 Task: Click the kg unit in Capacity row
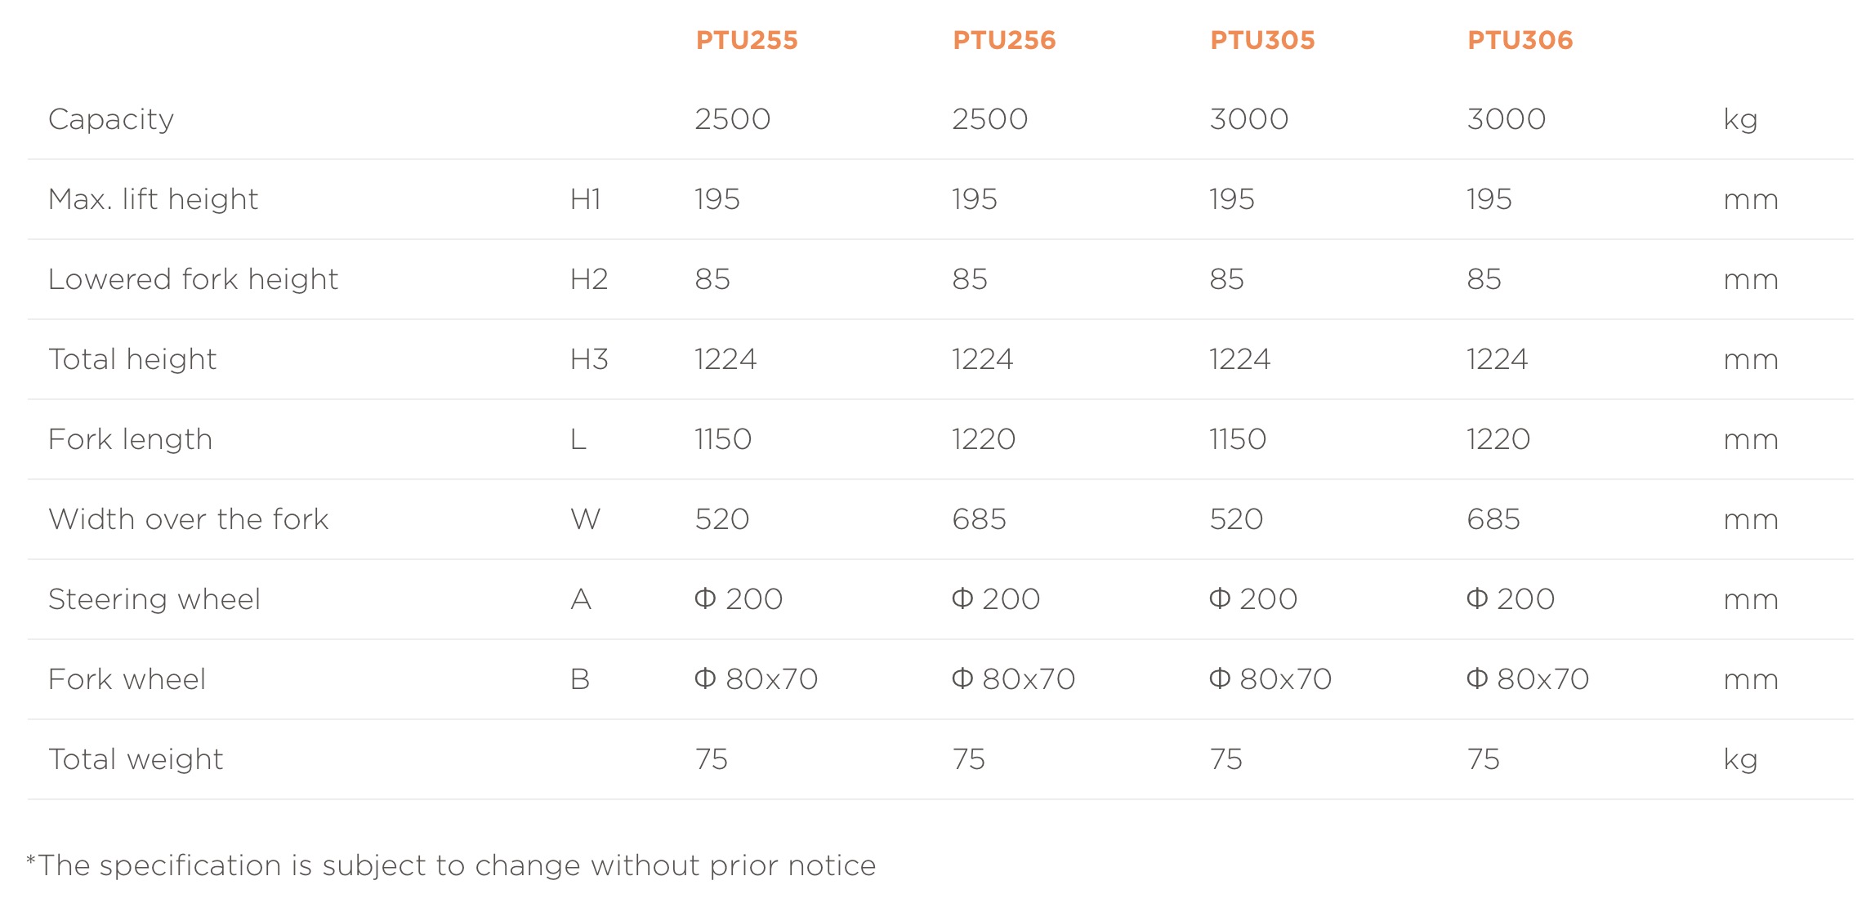[x=1740, y=120]
